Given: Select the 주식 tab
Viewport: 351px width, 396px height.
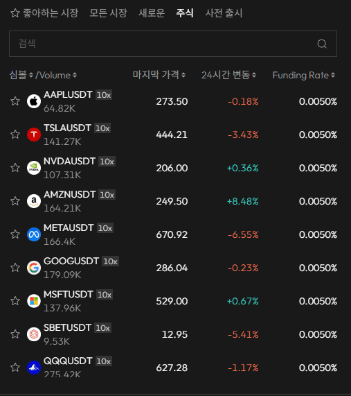Looking at the screenshot, I should pyautogui.click(x=185, y=13).
